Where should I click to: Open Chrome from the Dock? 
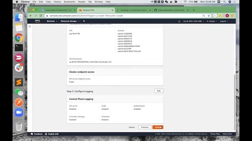pos(19,38)
